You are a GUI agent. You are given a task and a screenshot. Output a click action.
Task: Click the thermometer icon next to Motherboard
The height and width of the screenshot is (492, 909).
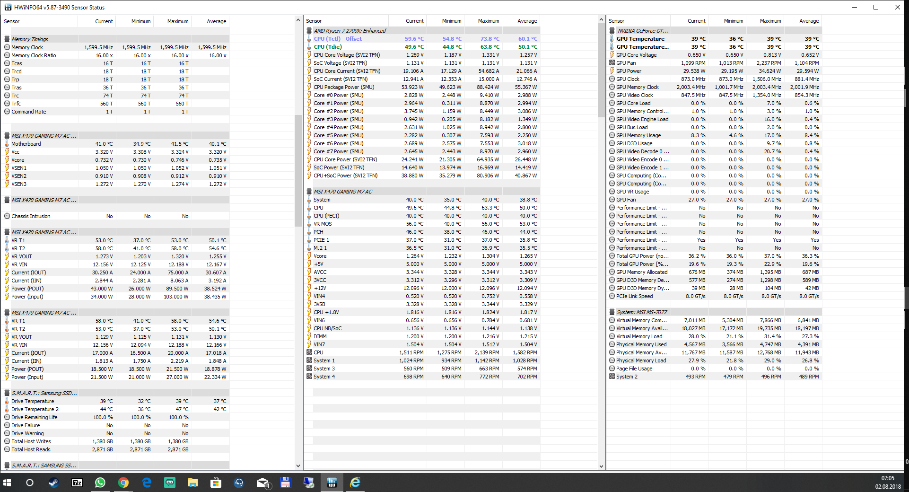[7, 144]
